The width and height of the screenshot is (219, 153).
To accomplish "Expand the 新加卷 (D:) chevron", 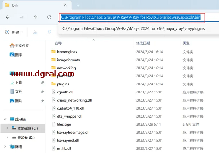I will [8, 137].
